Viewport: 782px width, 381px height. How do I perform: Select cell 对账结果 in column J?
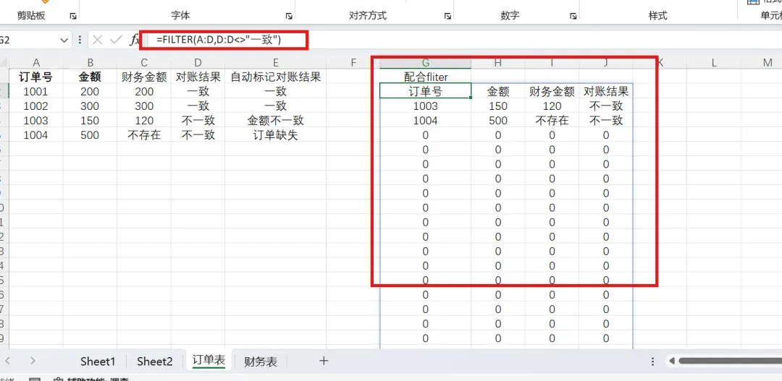[606, 91]
